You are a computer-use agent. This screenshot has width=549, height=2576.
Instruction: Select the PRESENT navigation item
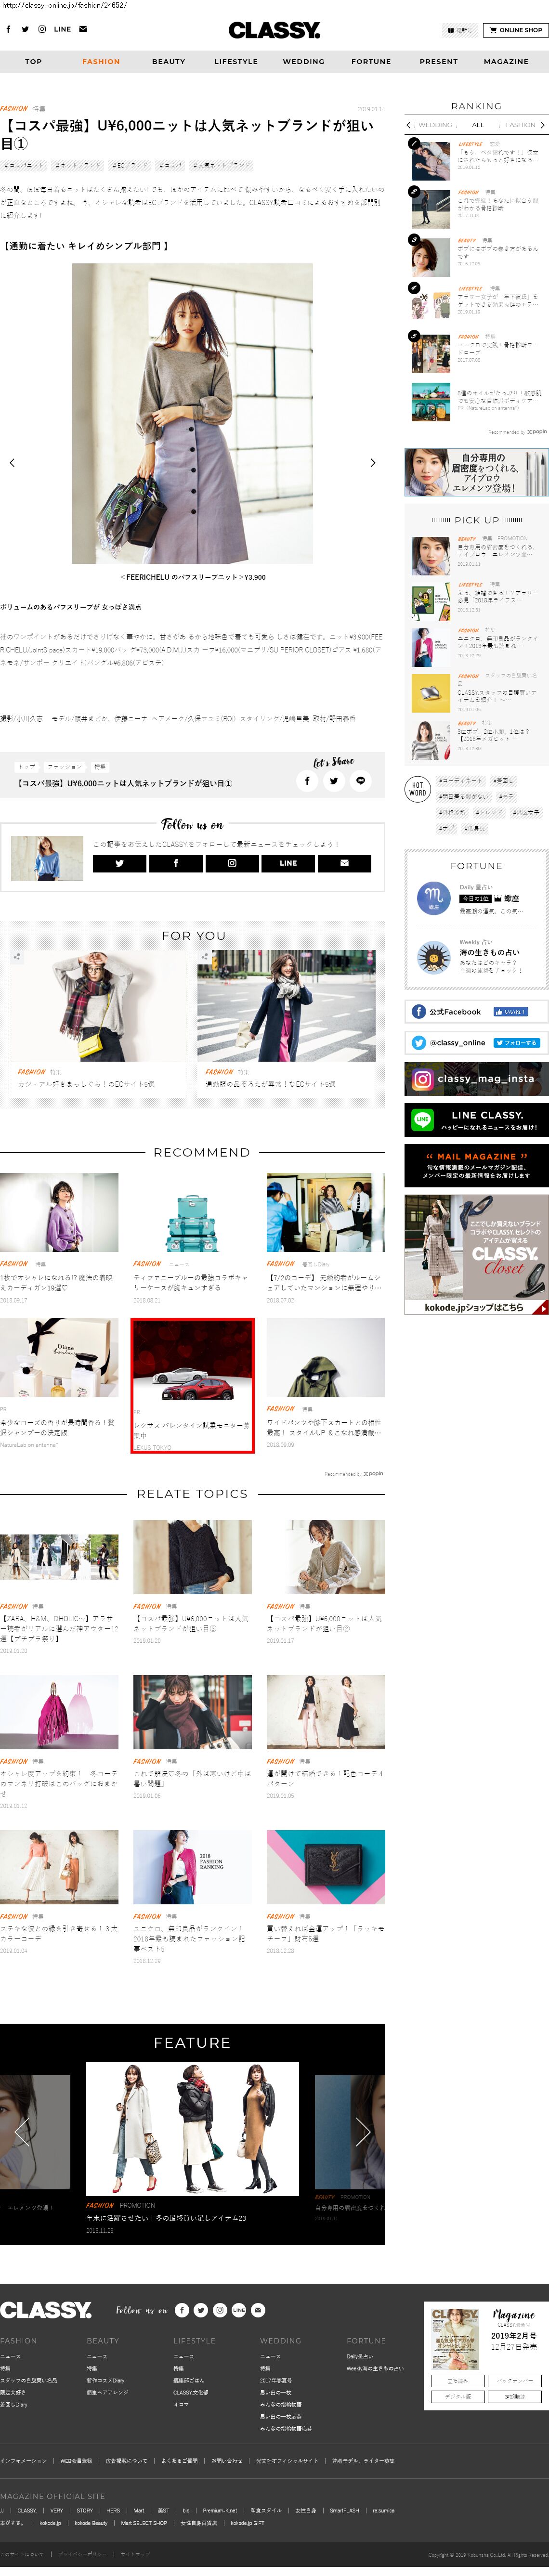pyautogui.click(x=438, y=62)
